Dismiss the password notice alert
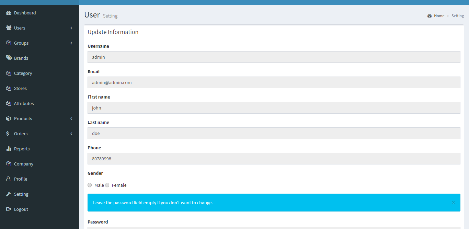469x229 pixels. click(x=453, y=203)
